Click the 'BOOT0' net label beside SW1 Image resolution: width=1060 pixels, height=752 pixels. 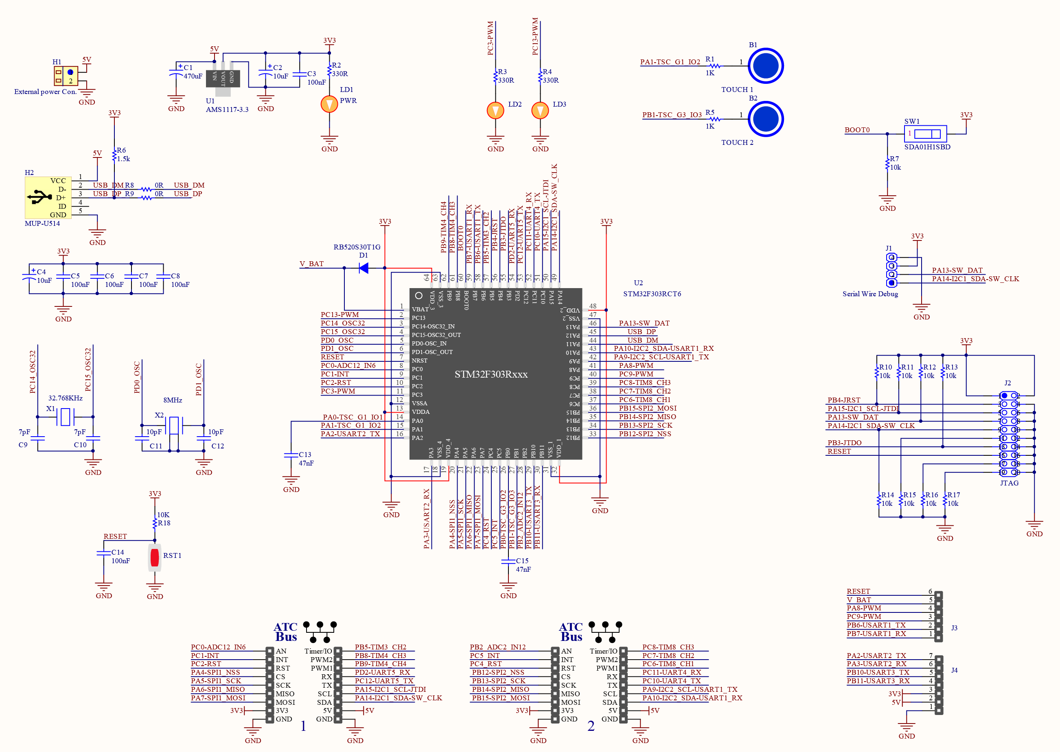[x=857, y=130]
